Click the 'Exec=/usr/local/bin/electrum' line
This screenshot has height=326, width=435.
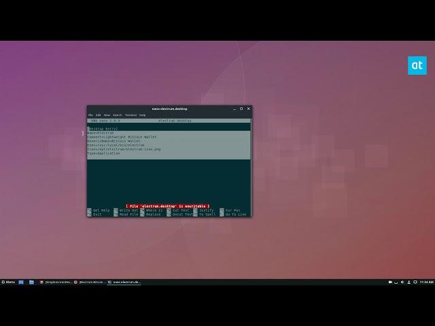116,145
